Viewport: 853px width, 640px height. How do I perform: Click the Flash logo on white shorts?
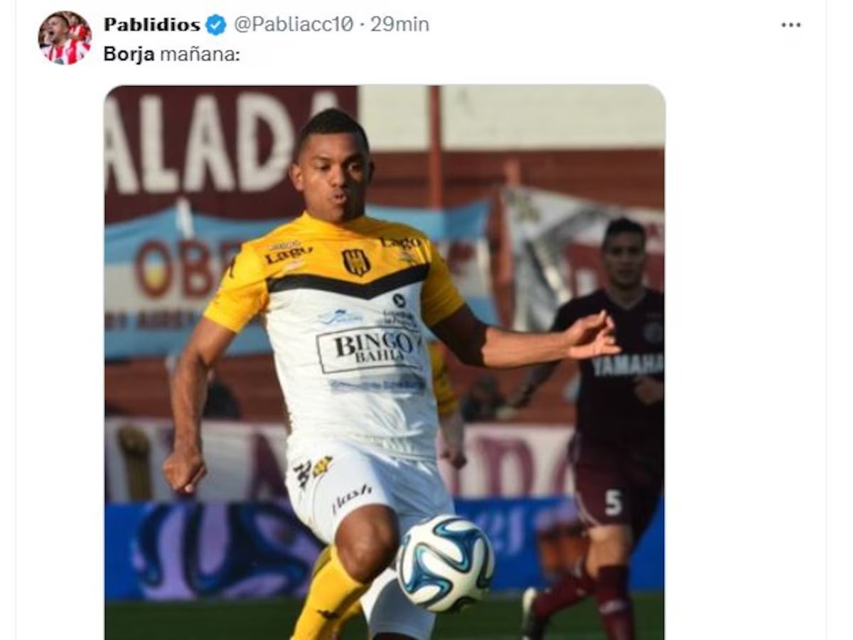coord(350,497)
